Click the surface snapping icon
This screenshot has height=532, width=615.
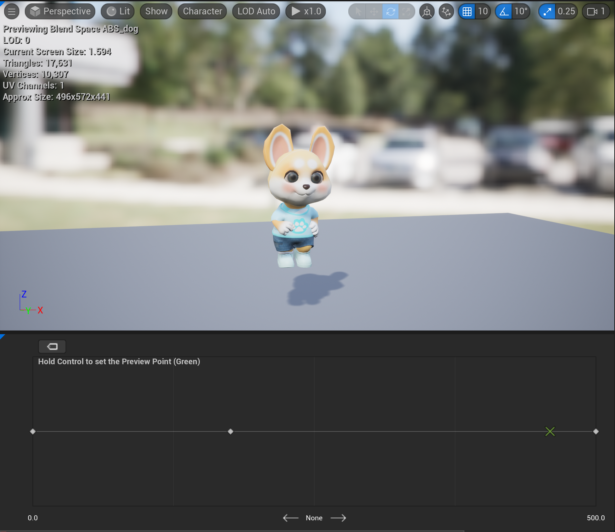[x=446, y=12]
